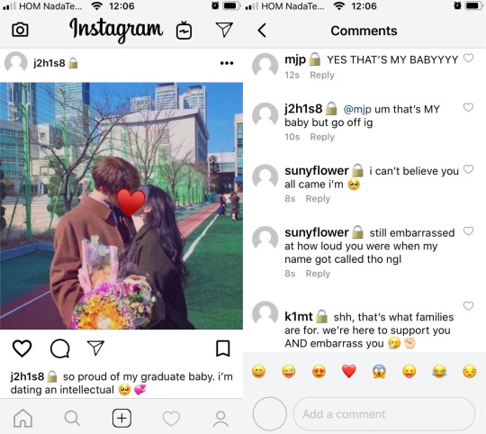This screenshot has width=486, height=434.
Task: Open the camera icon in header
Action: click(x=20, y=30)
